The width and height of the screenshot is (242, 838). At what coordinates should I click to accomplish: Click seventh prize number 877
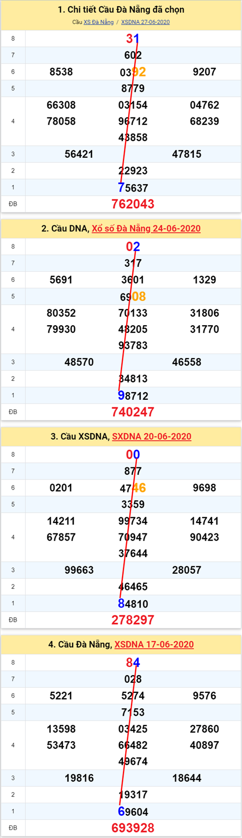click(x=133, y=471)
